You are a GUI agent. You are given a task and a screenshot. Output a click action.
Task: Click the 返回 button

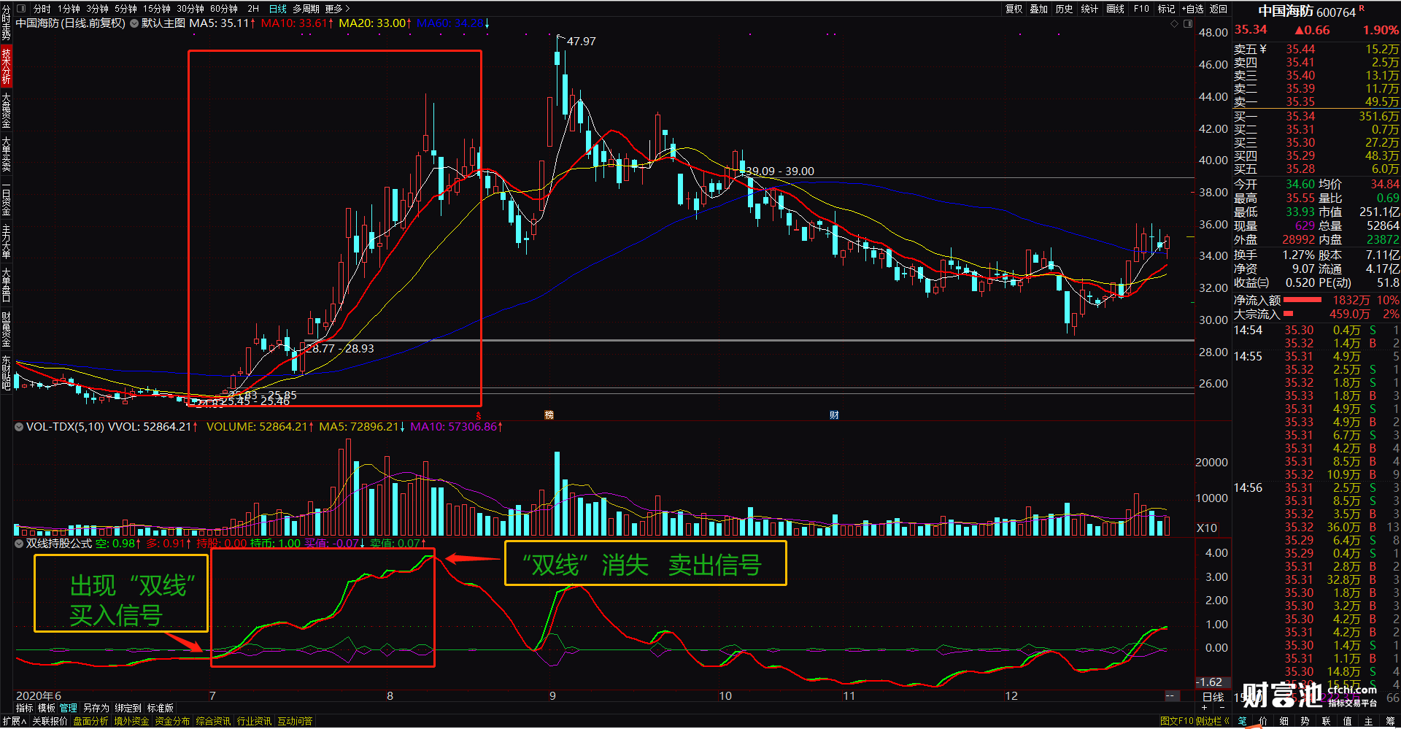[x=1219, y=9]
